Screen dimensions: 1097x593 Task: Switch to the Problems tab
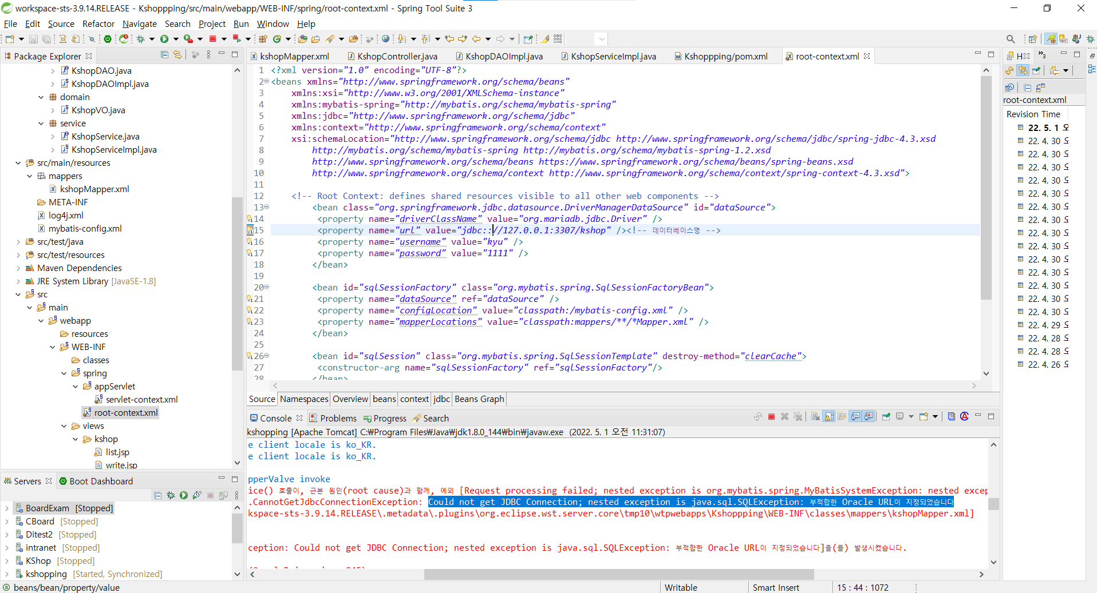point(332,419)
